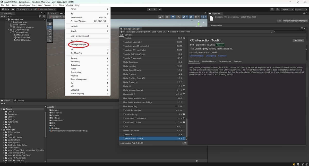Image resolution: width=309 pixels, height=166 pixels.
Task: Refresh the Package Manager list
Action: pyautogui.click(x=184, y=143)
